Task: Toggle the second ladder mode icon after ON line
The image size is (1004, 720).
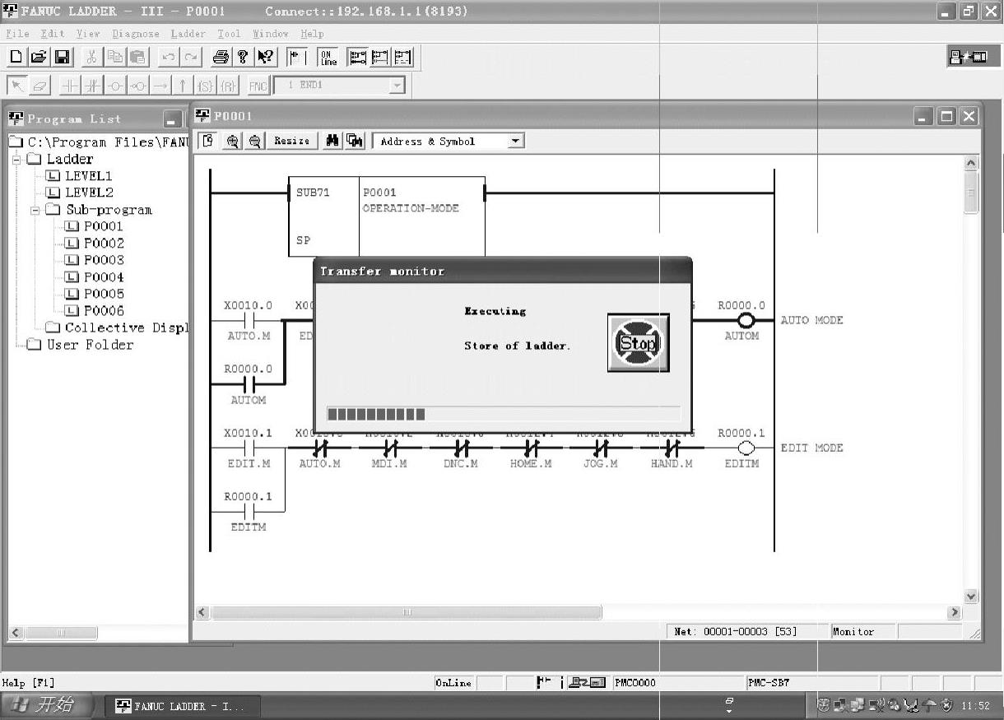Action: point(380,57)
